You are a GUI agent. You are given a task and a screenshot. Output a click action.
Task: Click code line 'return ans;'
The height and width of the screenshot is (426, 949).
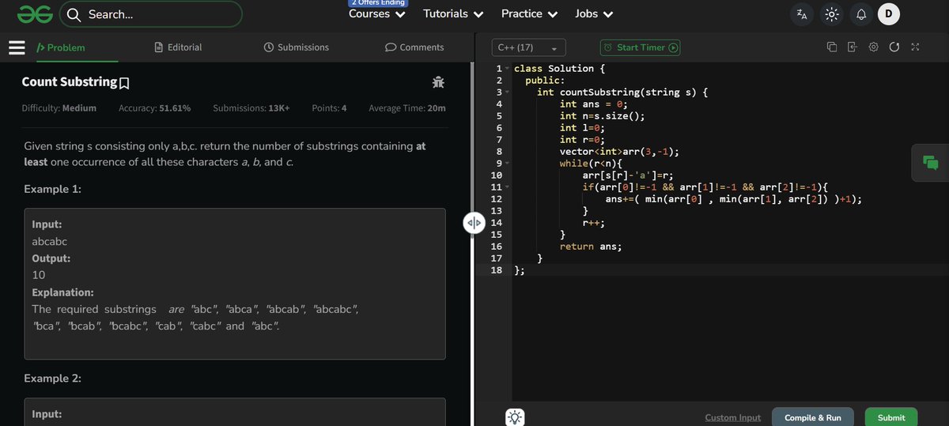tap(591, 247)
